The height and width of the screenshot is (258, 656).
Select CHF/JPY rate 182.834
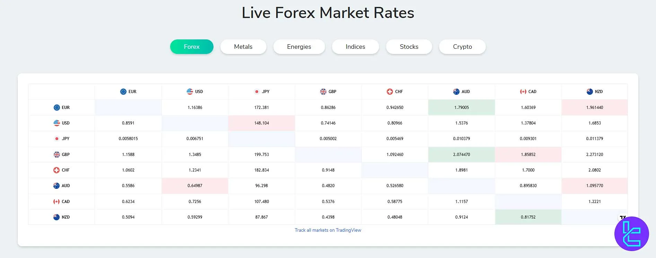pos(262,170)
